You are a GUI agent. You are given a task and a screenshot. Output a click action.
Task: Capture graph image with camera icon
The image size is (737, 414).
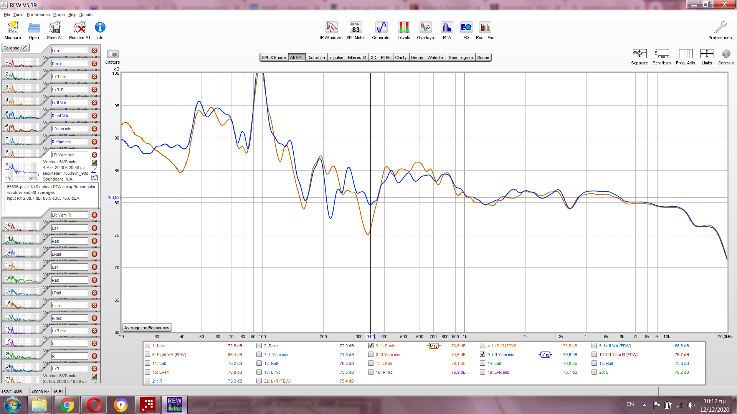tap(112, 56)
